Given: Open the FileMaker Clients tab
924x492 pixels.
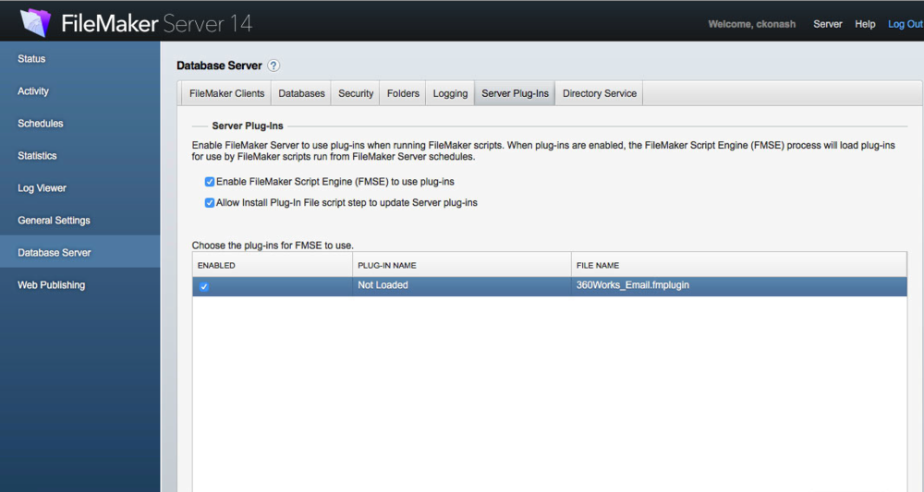Looking at the screenshot, I should point(226,93).
